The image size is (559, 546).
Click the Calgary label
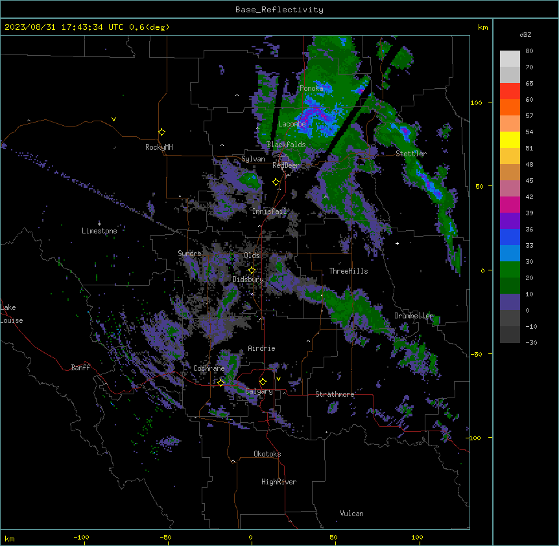tap(259, 391)
